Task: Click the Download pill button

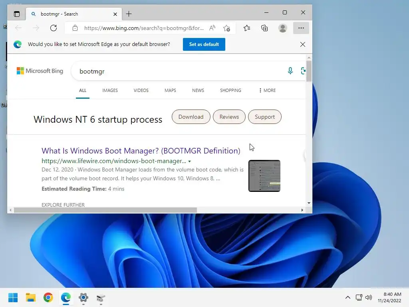Action: tap(191, 117)
